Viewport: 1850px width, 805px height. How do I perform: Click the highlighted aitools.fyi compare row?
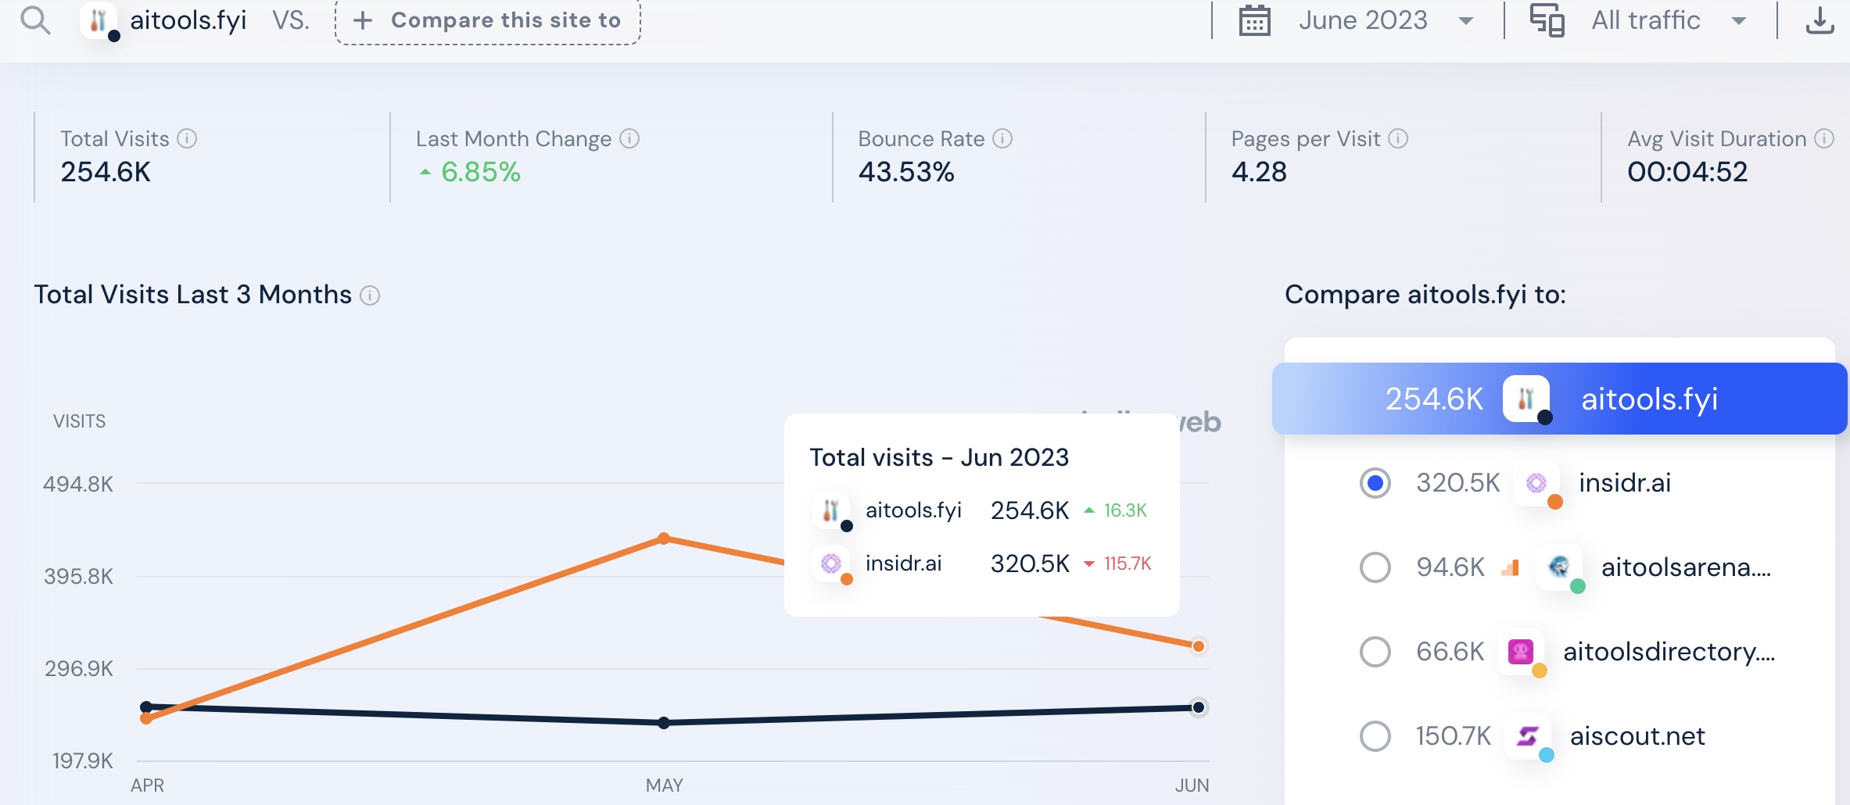(x=1559, y=399)
